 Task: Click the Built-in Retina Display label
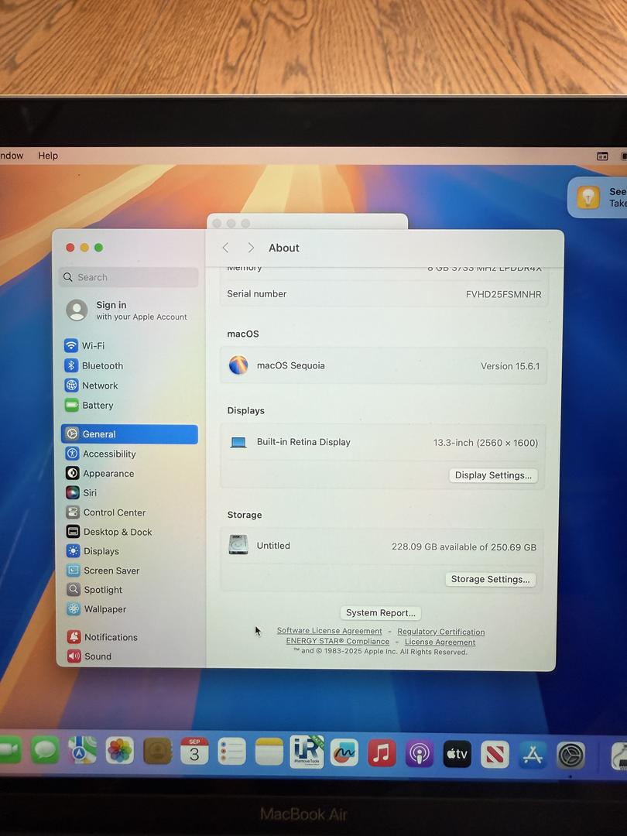303,442
